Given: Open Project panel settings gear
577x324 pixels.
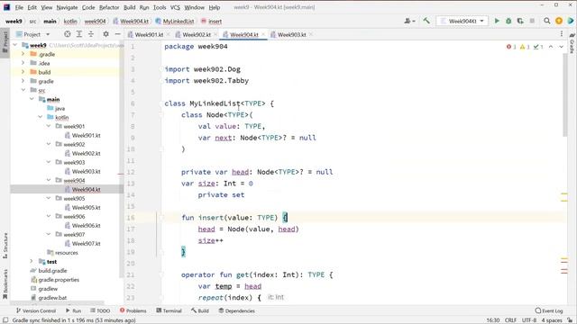Looking at the screenshot, I should tap(106, 34).
